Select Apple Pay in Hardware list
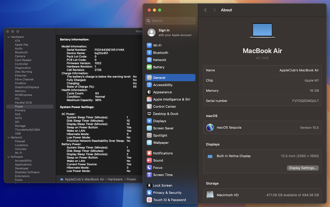Viewport: 330px width, 207px height. (x=22, y=45)
